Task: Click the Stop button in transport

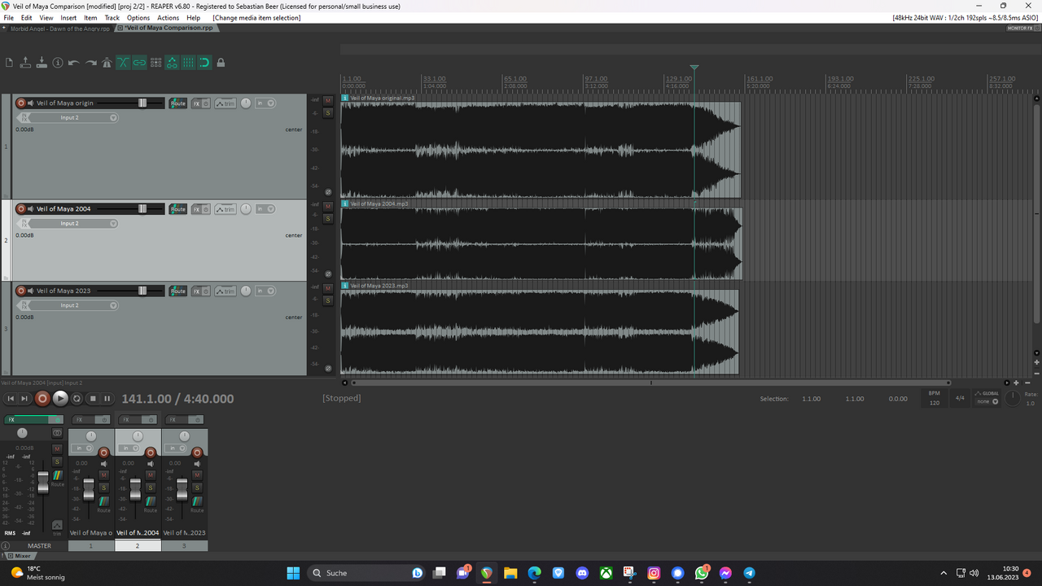Action: (93, 399)
